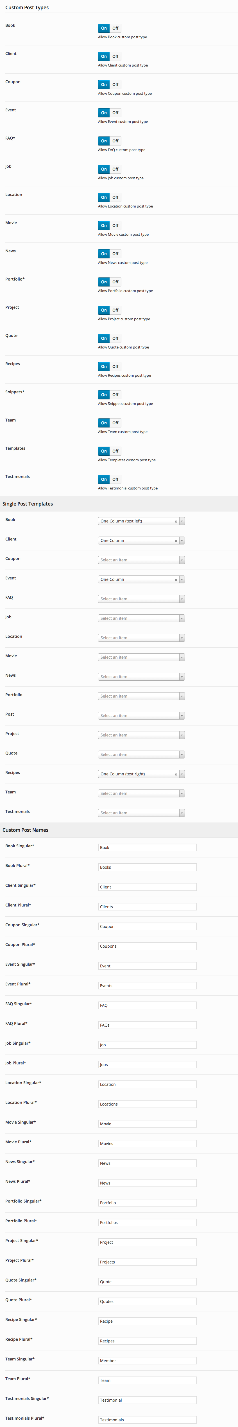Clear the Client One Column template with the x
The image size is (238, 1427).
176,540
